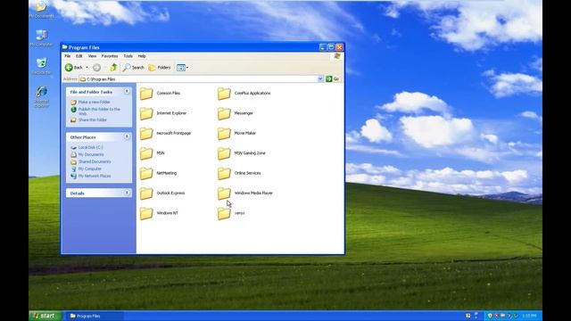
Task: Open the Views dropdown button
Action: tap(182, 68)
